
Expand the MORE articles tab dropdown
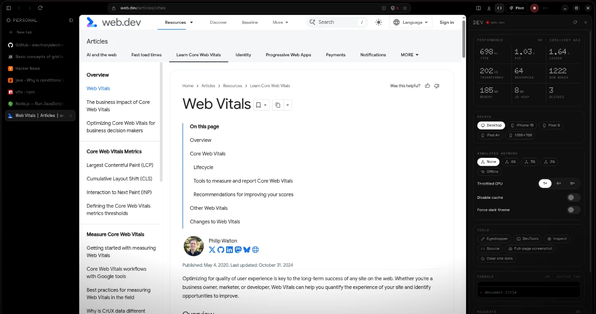tap(410, 55)
